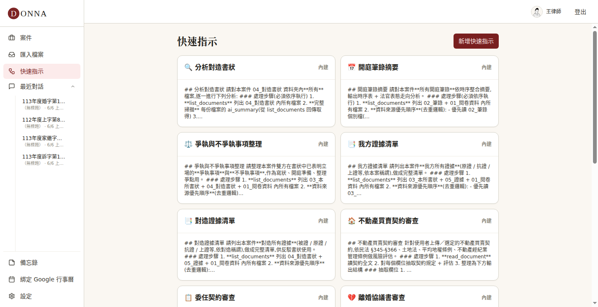This screenshot has height=307, width=598.
Task: Click the bookmark emoji on 對造證據清單 card
Action: click(188, 221)
